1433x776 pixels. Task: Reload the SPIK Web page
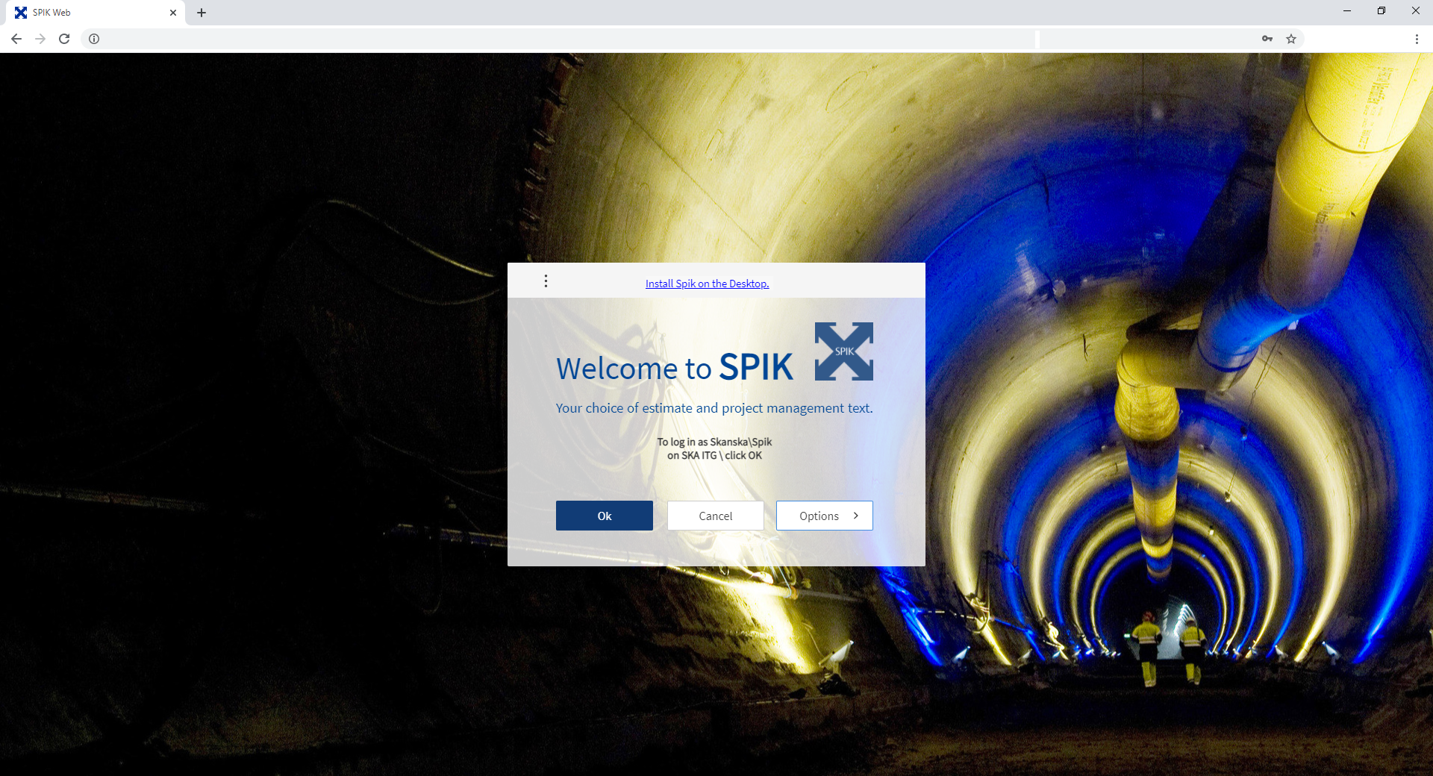[64, 39]
